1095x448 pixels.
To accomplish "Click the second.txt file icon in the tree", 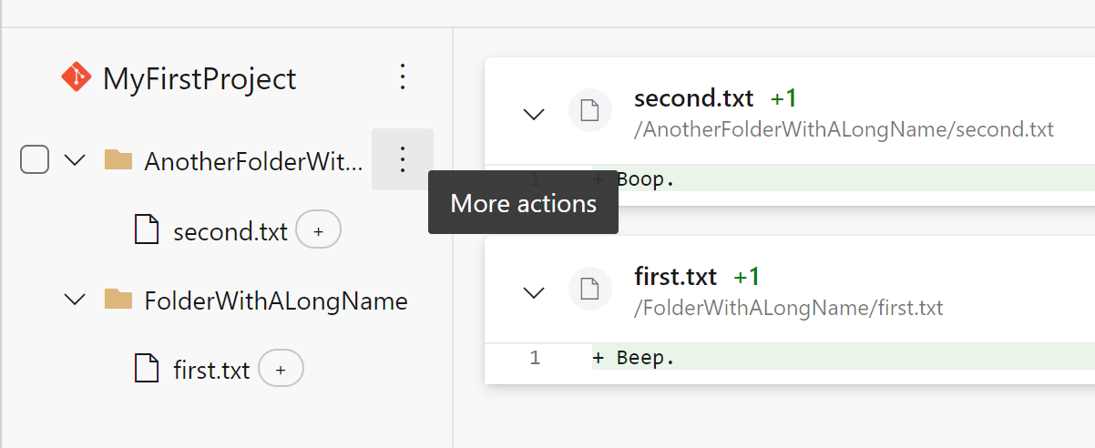I will [147, 230].
